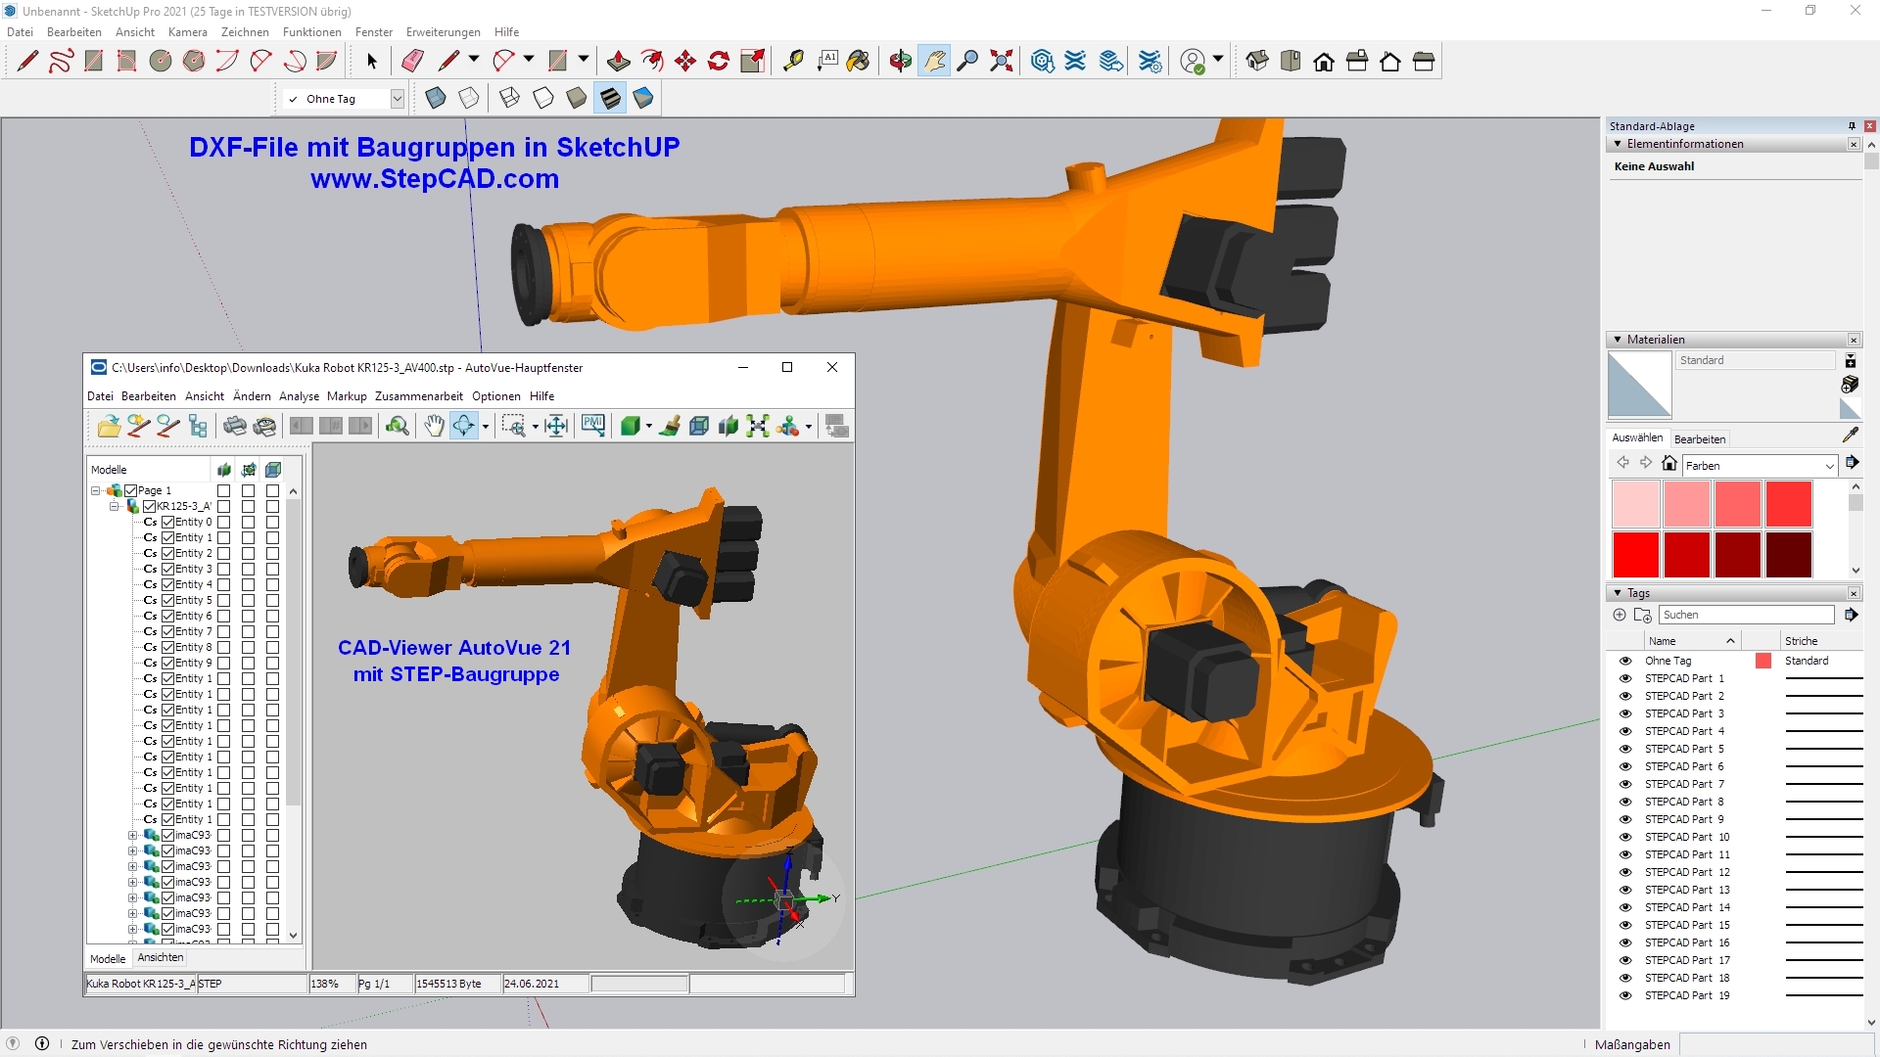Collapse Page 1 tree node in AutoVue
The image size is (1880, 1057).
pos(96,490)
